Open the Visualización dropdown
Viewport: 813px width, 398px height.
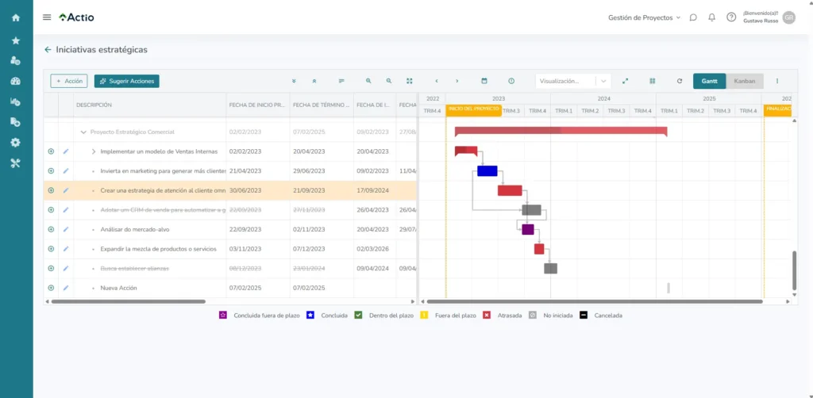pyautogui.click(x=572, y=81)
